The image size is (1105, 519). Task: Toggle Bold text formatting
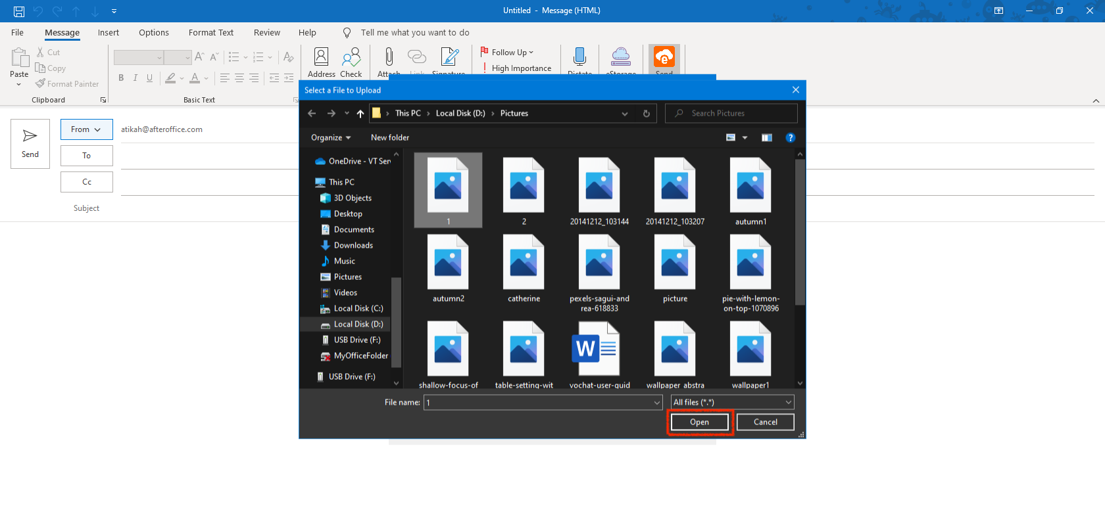click(121, 78)
